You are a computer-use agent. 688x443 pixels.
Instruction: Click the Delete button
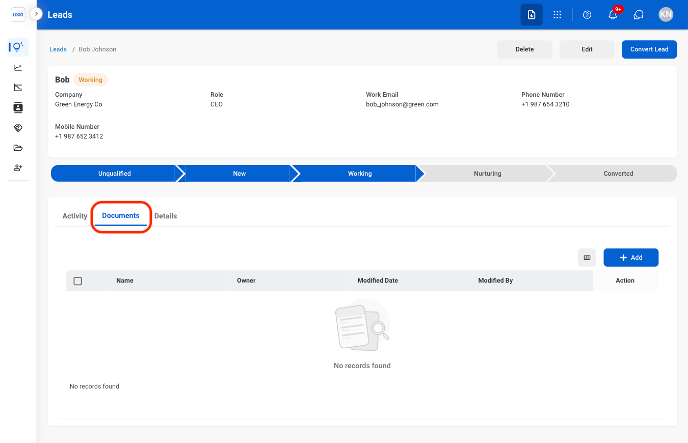(524, 49)
